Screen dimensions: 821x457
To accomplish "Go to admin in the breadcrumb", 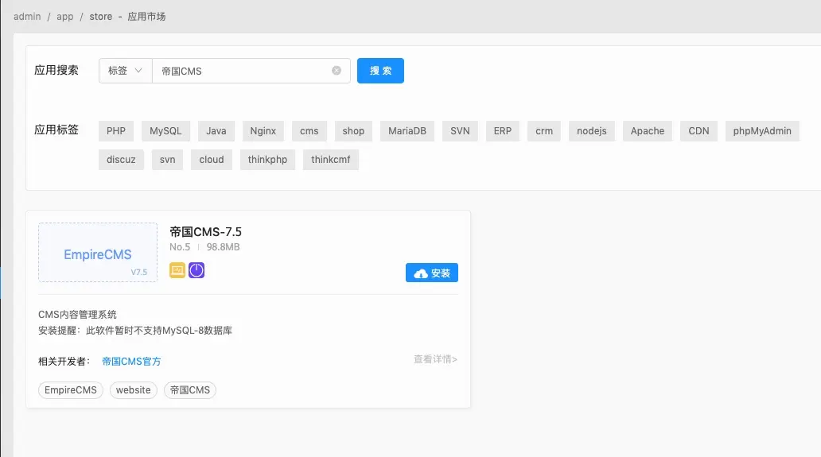I will click(x=27, y=16).
